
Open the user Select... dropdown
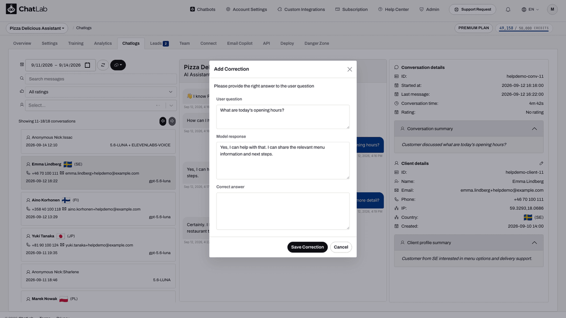101,106
